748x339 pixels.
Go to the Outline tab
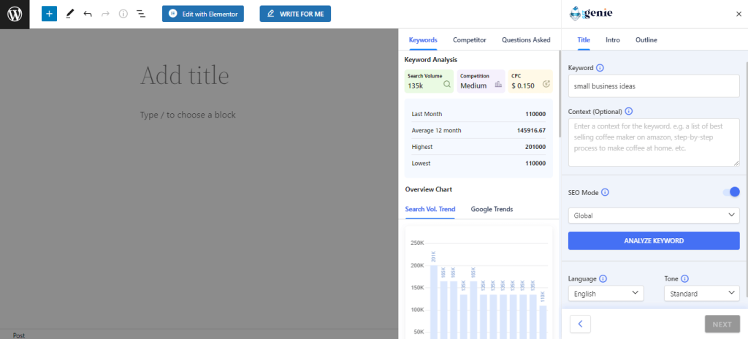[646, 40]
